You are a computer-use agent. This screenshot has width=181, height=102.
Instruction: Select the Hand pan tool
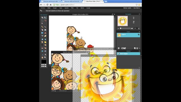42,58
